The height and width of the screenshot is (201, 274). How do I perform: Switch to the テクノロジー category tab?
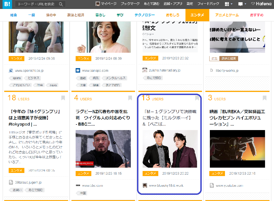coord(145,15)
